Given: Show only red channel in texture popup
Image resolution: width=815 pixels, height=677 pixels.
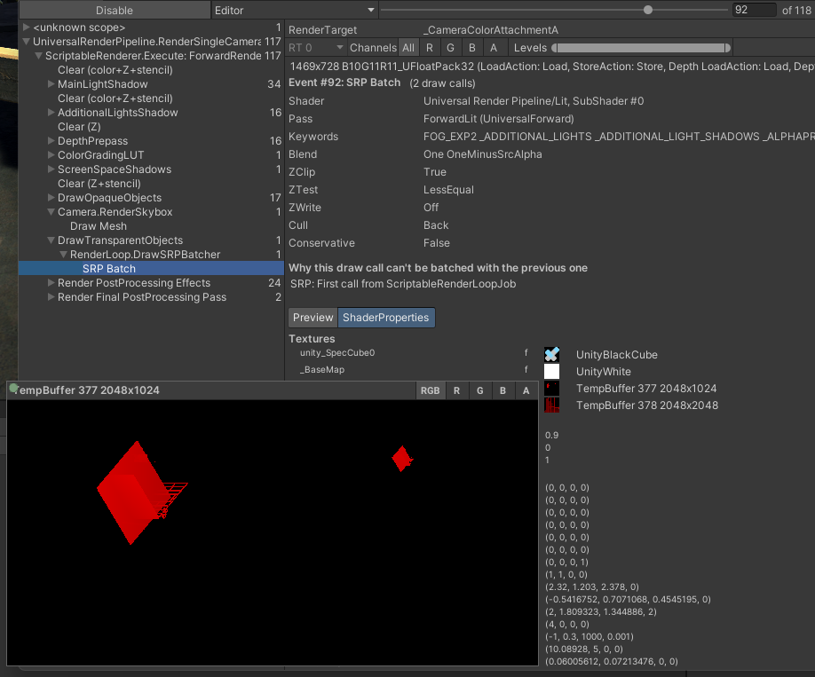Looking at the screenshot, I should click(x=456, y=390).
